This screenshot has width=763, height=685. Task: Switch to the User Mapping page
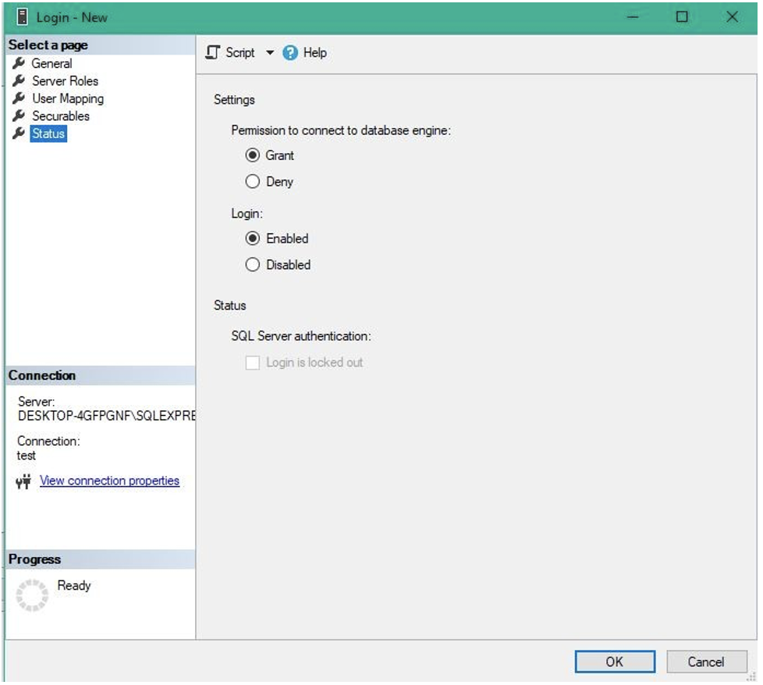(67, 98)
